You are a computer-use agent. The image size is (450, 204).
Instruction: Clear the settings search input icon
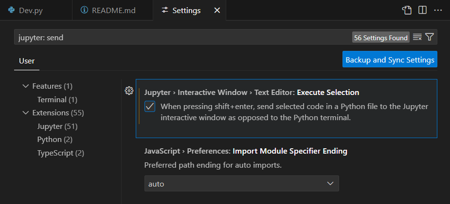pyautogui.click(x=417, y=37)
